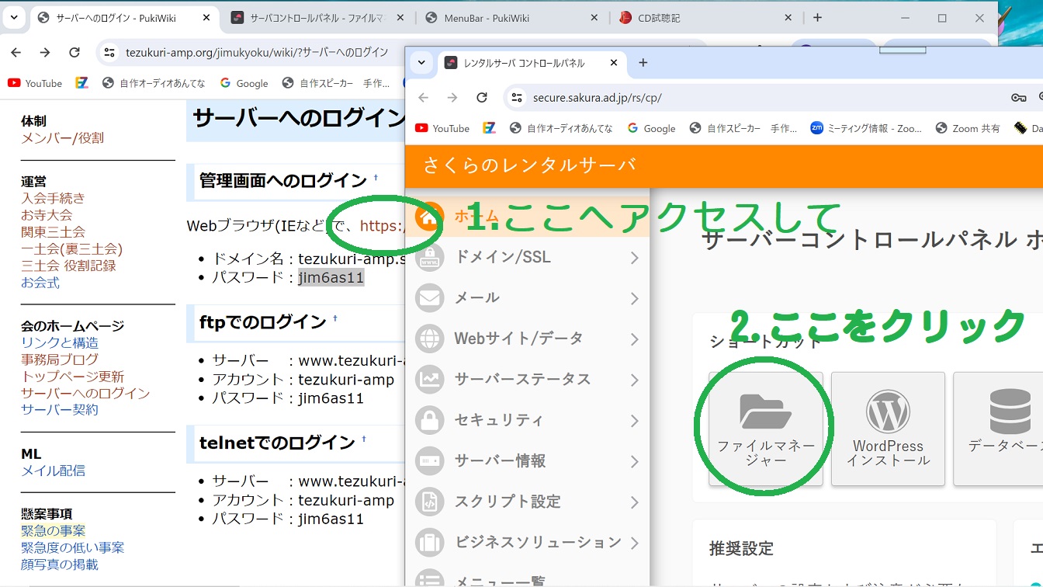Open the tab search dropdown in front window
The height and width of the screenshot is (587, 1043).
click(421, 63)
